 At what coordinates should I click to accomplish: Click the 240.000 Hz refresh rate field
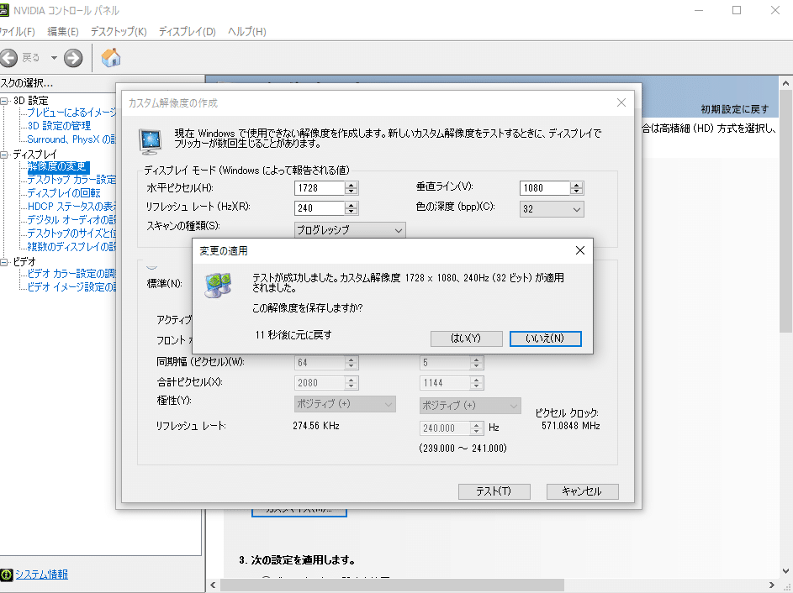445,428
